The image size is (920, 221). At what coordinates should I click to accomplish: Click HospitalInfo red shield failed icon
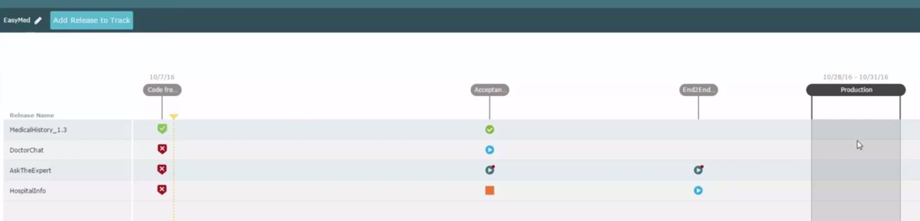click(x=162, y=189)
